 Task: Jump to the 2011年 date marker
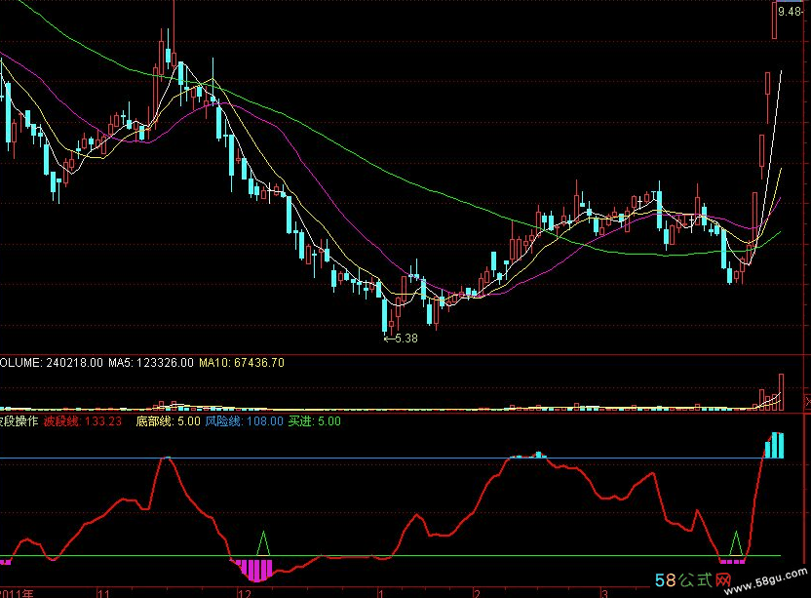pos(17,592)
